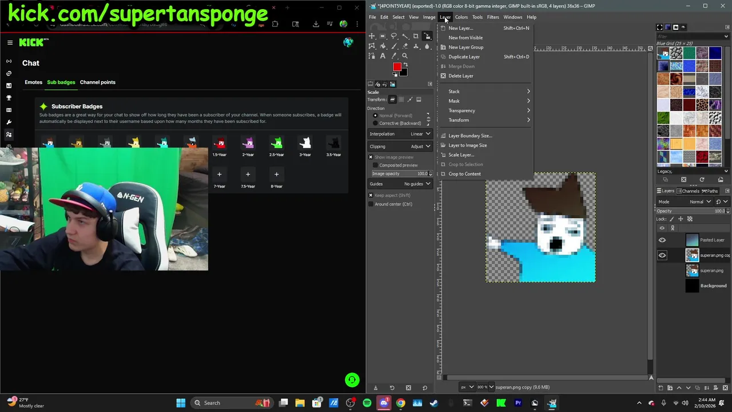Choose Scale Layer... menu entry
Image resolution: width=732 pixels, height=412 pixels.
486,155
